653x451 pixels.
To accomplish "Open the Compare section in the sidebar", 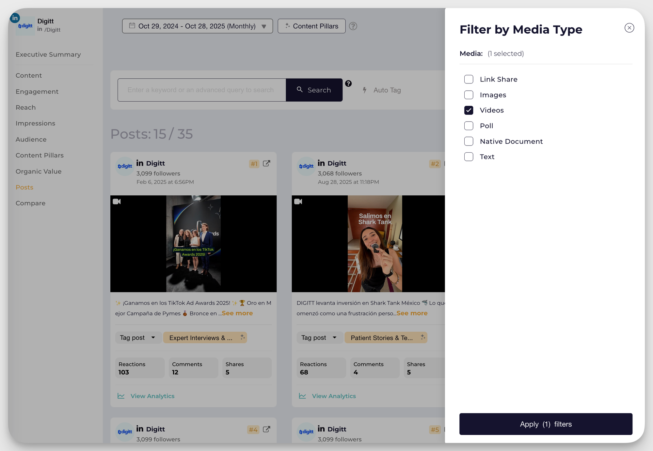I will pyautogui.click(x=30, y=203).
